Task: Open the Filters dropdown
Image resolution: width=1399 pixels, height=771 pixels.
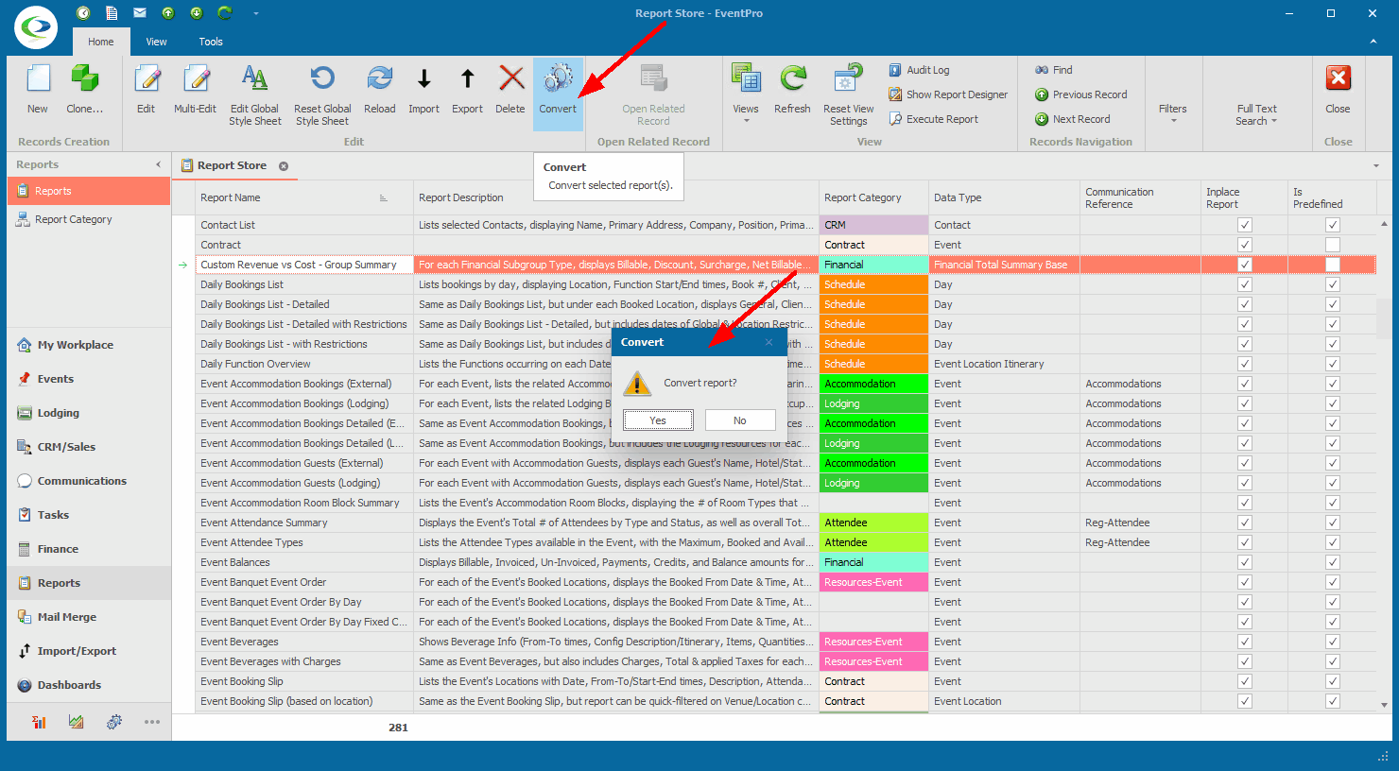Action: tap(1173, 113)
